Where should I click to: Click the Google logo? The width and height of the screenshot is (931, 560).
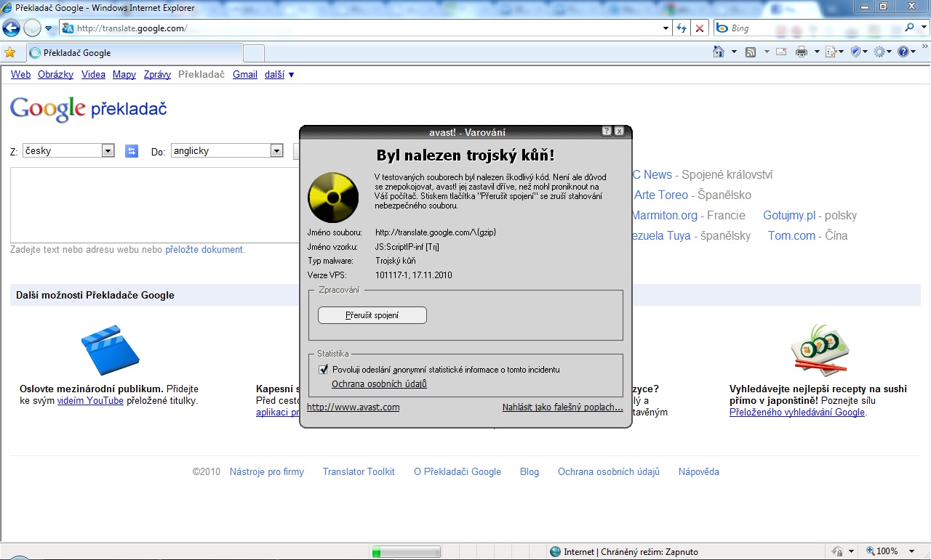click(48, 109)
